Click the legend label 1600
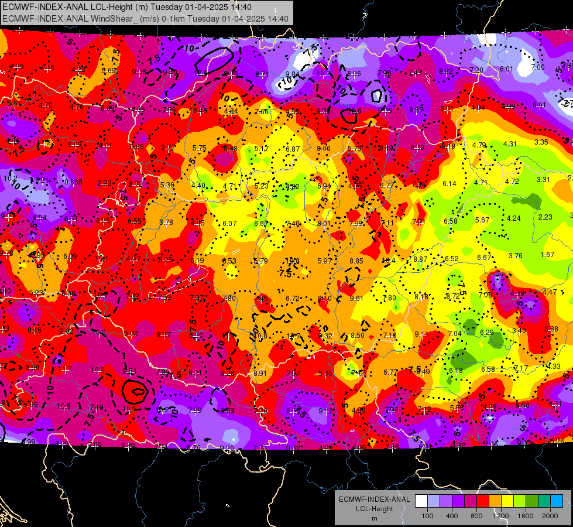 (x=525, y=516)
